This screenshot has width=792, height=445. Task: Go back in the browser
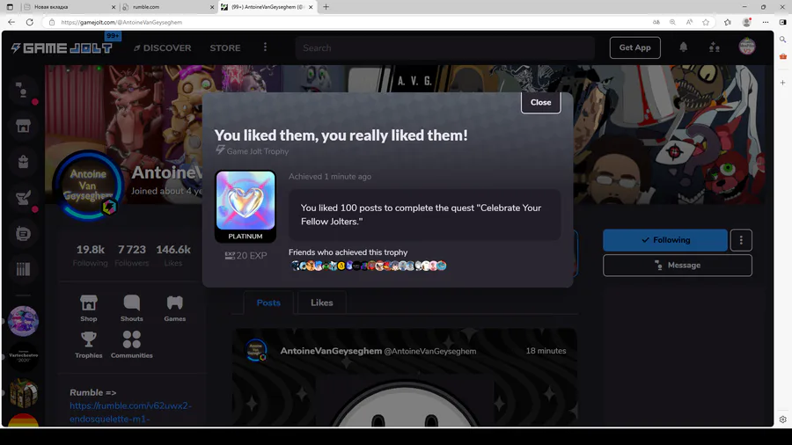coord(11,22)
